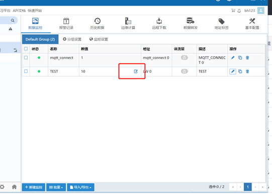Click the warning triangle icon in sidebar
This screenshot has height=194, width=272.
coord(11,29)
